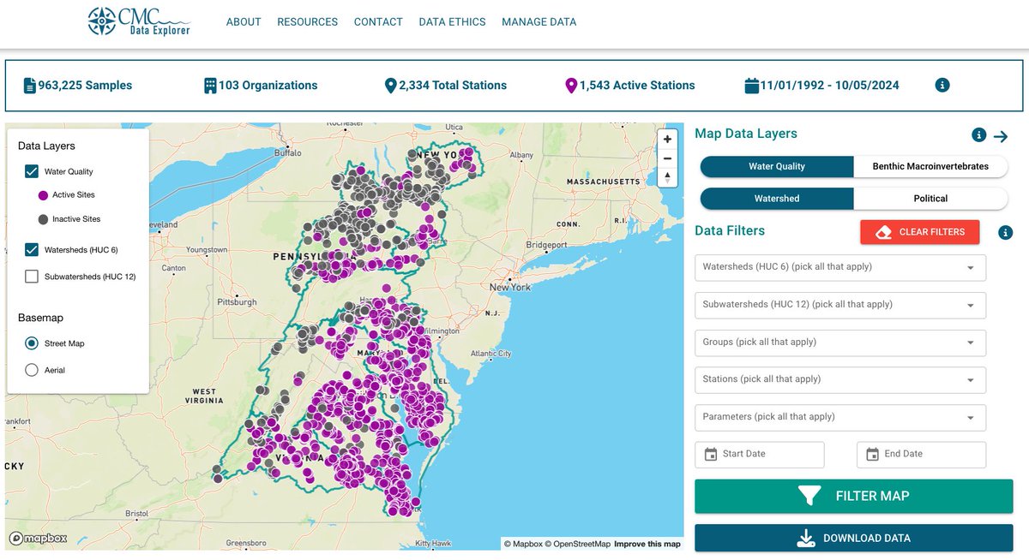Open Data Filters info icon

(x=1006, y=232)
